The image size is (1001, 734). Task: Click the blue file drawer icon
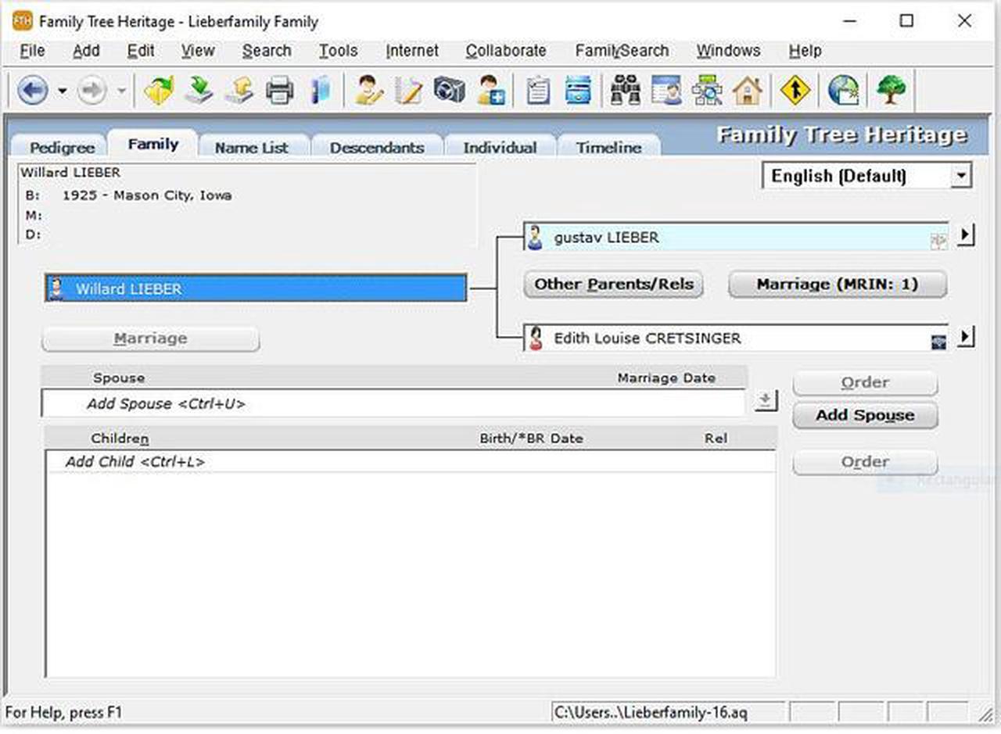tap(579, 91)
